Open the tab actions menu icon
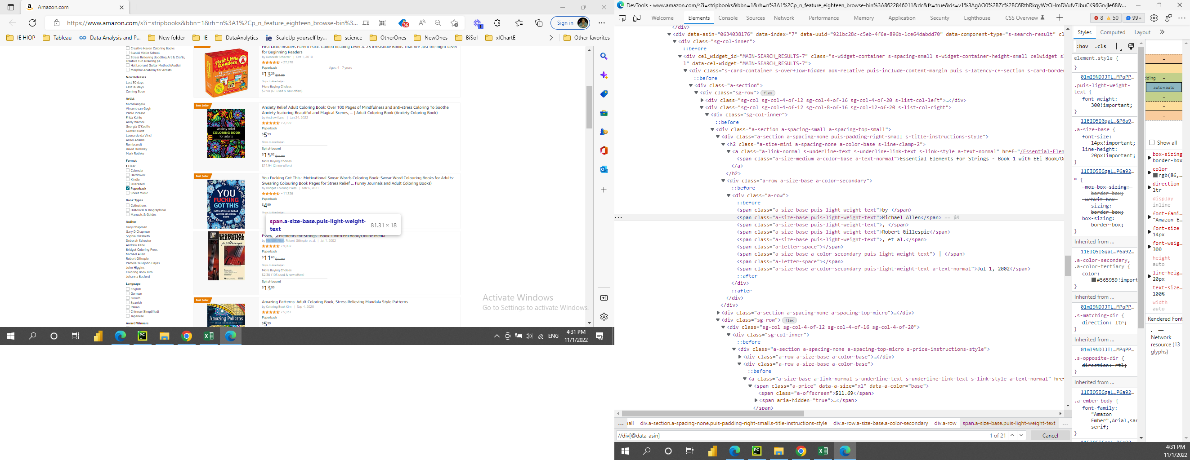This screenshot has height=460, width=1190. [x=11, y=7]
